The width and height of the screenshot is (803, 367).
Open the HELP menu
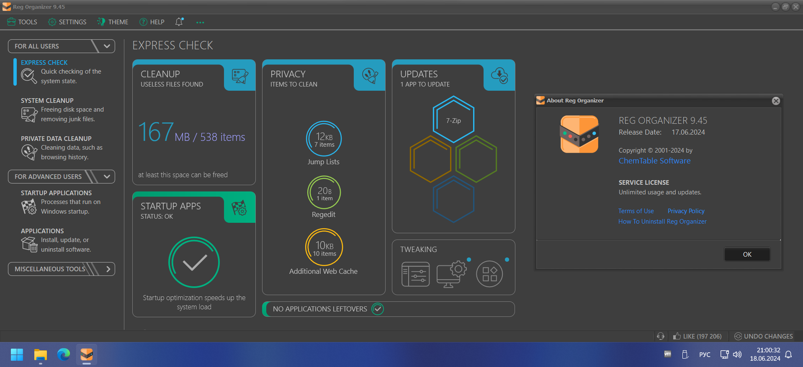pyautogui.click(x=152, y=22)
